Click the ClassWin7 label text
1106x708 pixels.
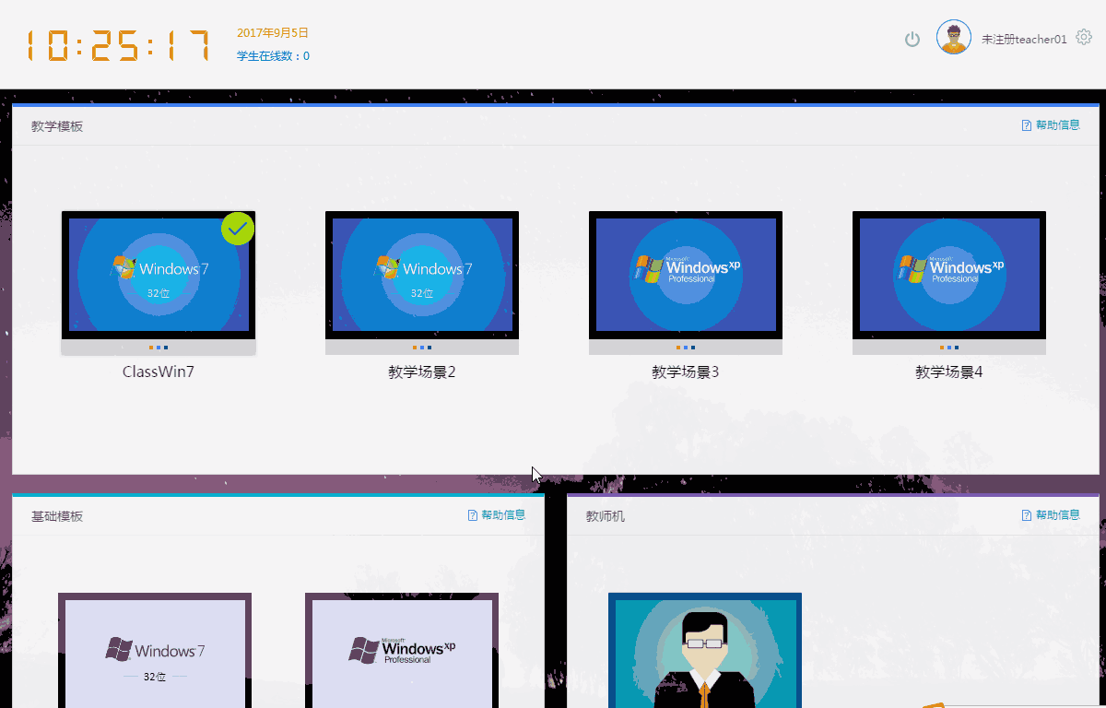[159, 372]
